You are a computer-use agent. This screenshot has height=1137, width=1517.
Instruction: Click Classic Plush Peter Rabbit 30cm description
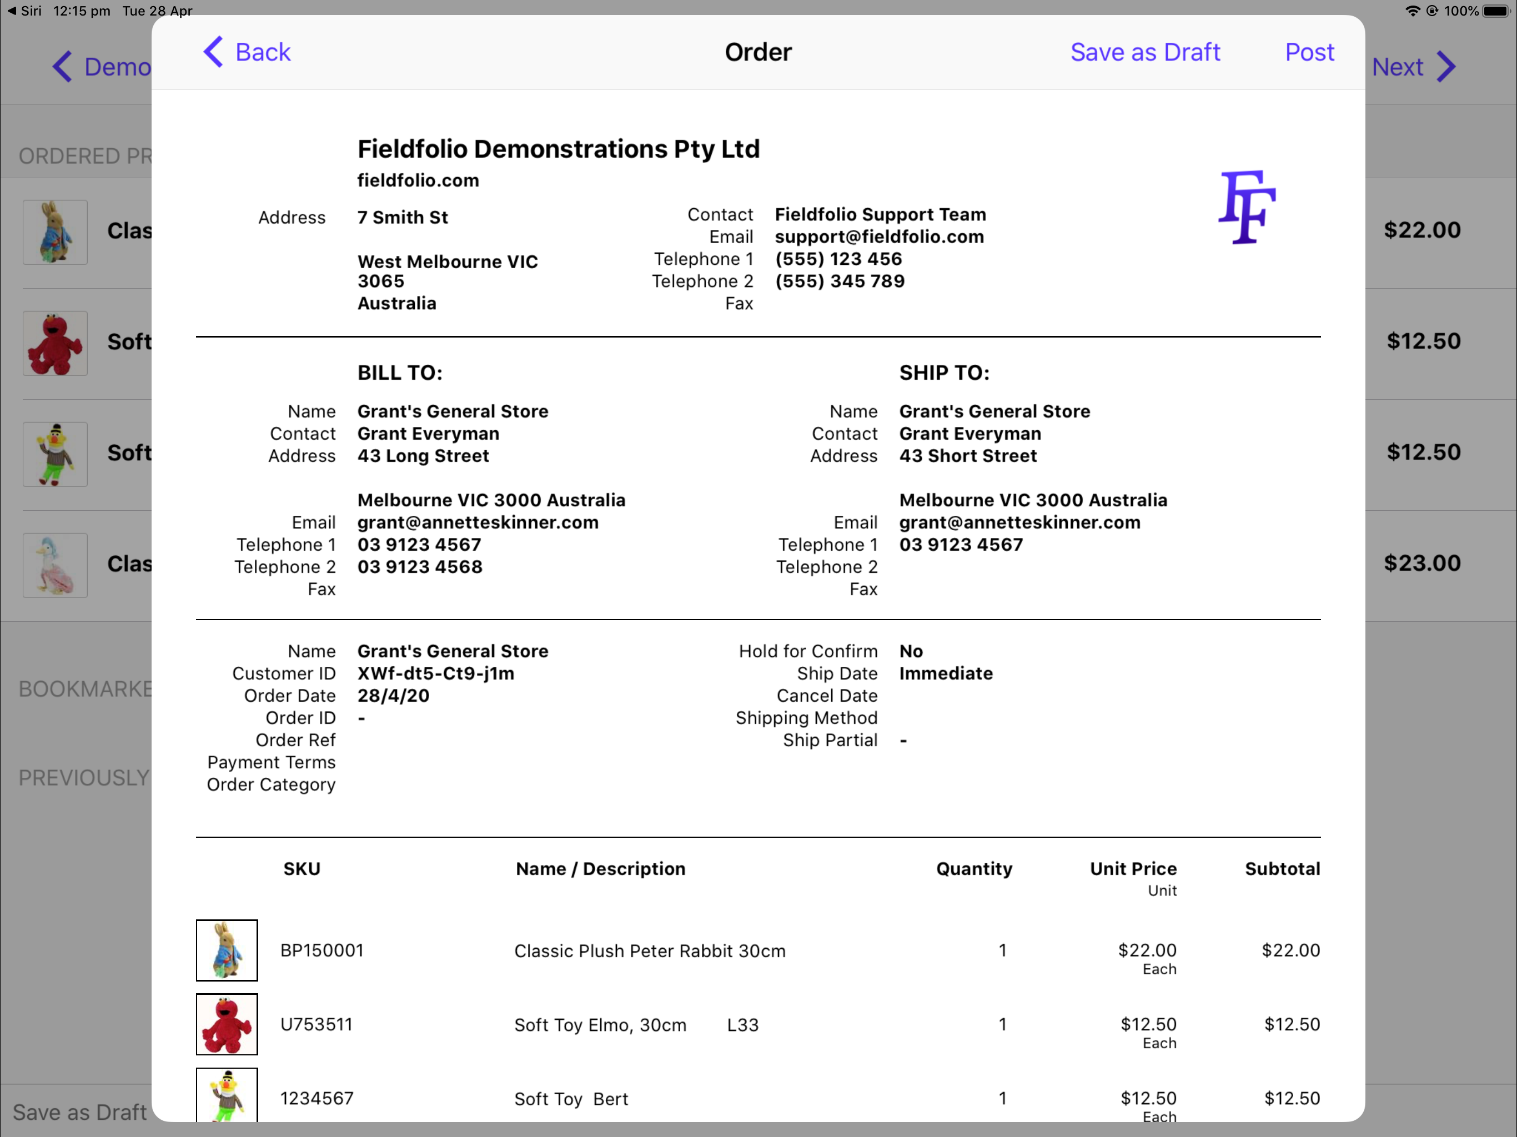click(650, 950)
